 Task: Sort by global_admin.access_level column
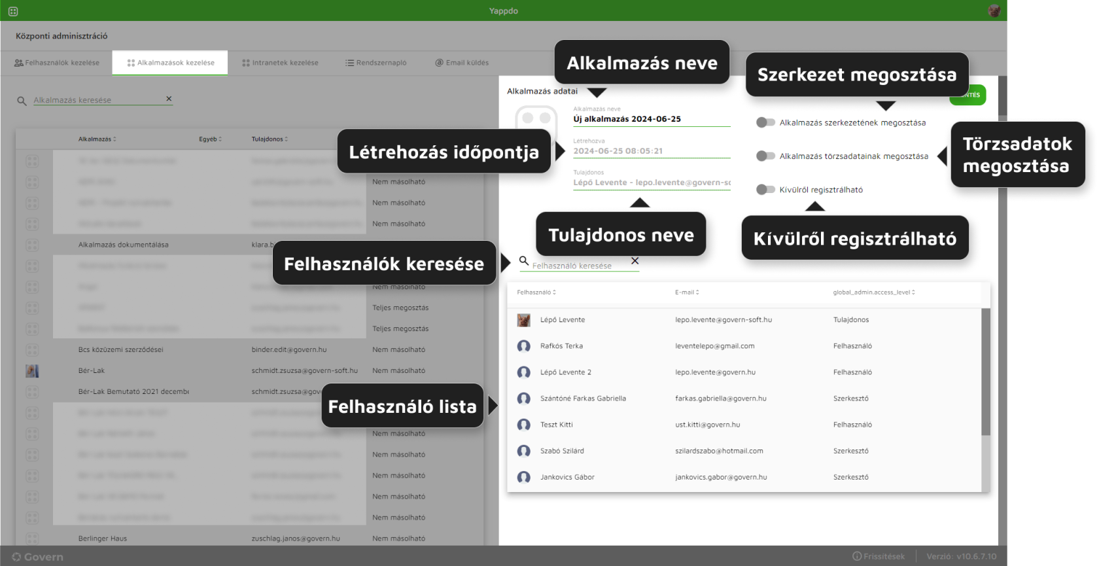874,292
